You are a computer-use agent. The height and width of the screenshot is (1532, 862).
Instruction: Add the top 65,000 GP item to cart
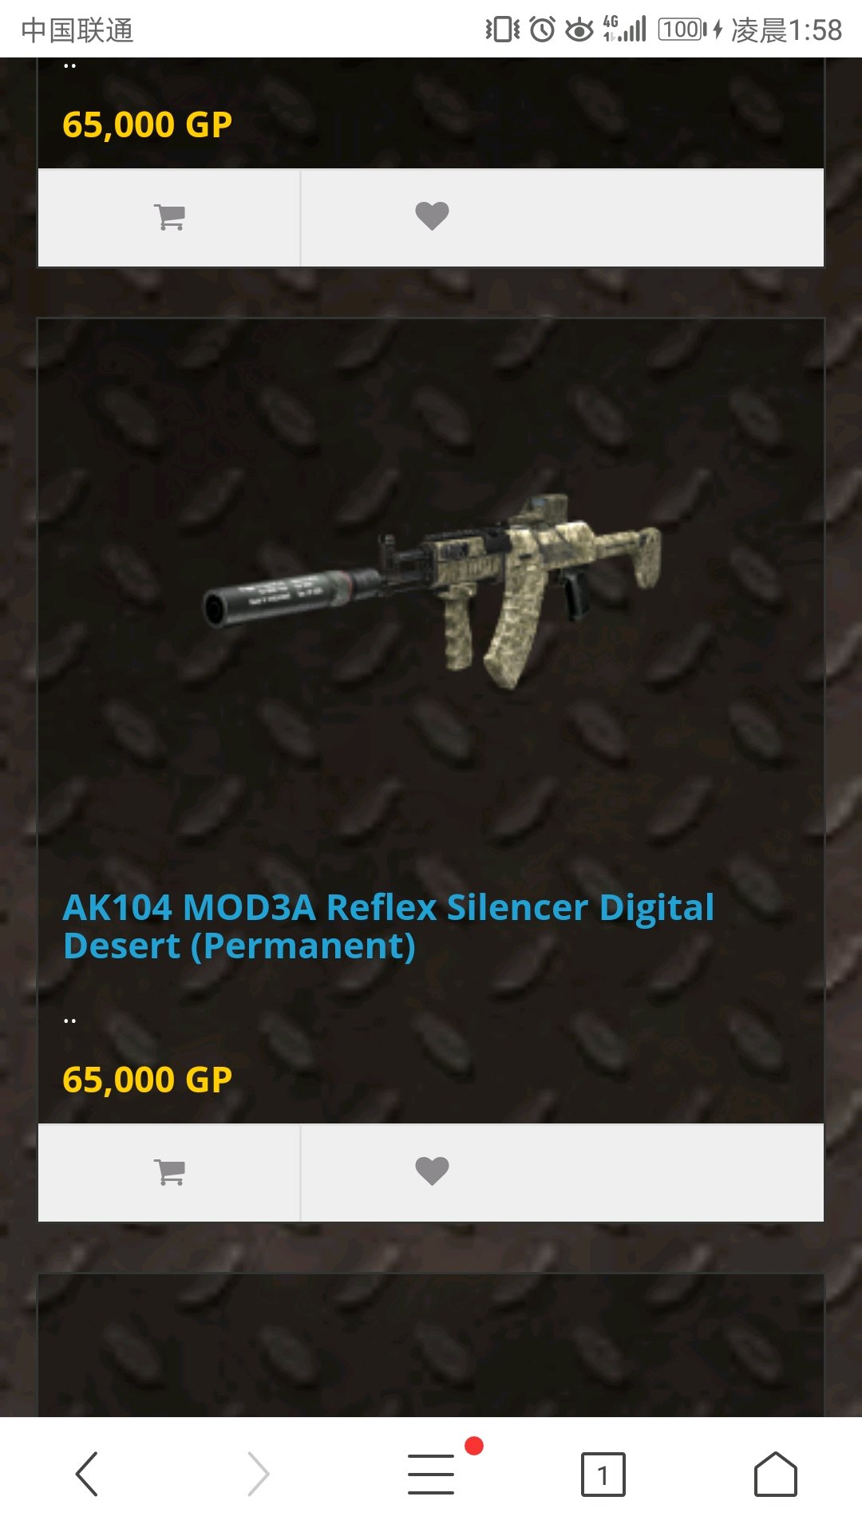[169, 217]
